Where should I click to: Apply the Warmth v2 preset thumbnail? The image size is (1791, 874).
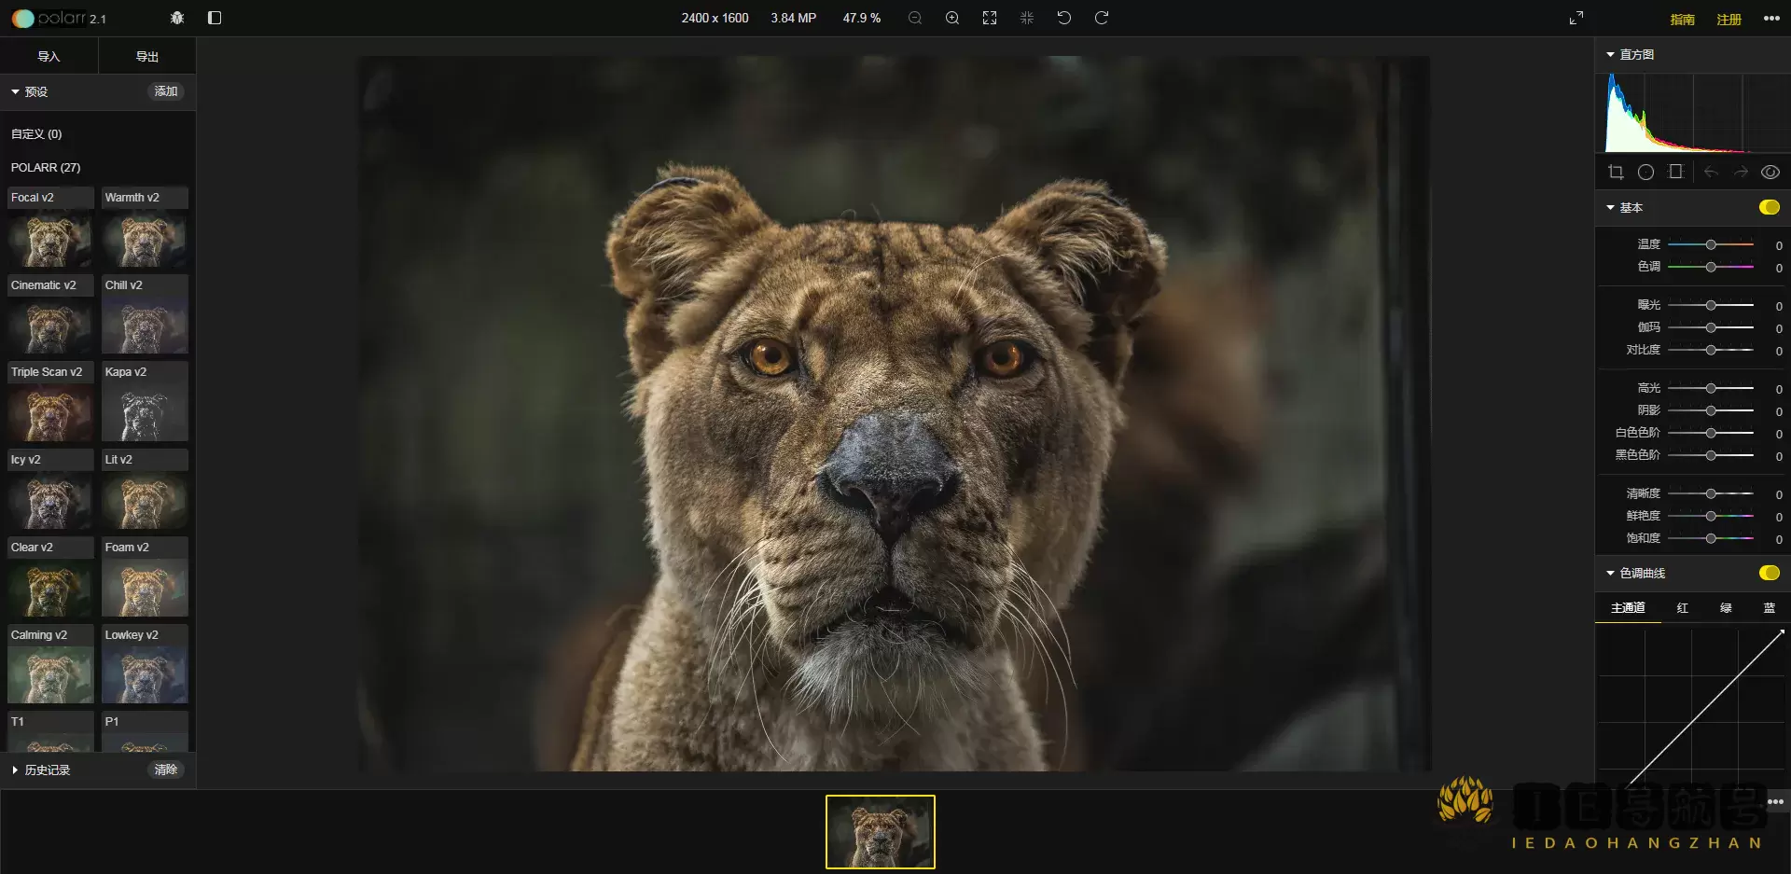point(145,241)
